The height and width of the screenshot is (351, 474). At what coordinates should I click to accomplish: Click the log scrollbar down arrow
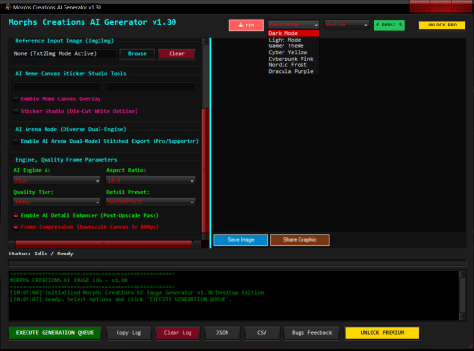[x=463, y=316]
